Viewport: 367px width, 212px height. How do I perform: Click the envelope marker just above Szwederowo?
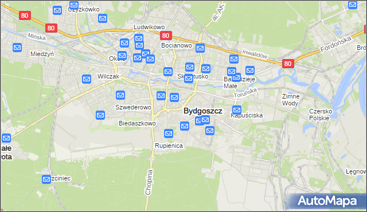click(x=120, y=95)
